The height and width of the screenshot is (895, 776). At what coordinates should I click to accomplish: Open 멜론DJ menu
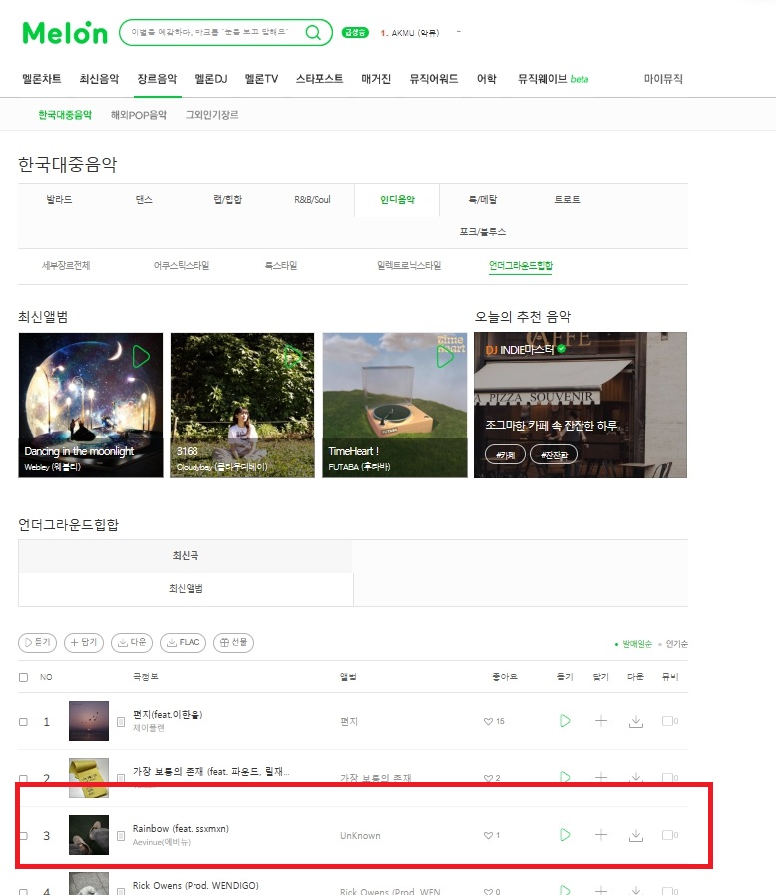211,78
